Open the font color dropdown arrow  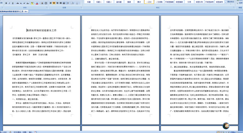39,3
